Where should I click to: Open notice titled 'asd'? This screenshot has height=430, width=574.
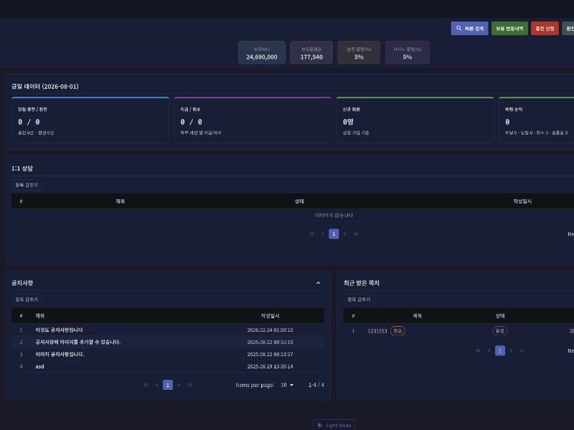click(x=40, y=366)
